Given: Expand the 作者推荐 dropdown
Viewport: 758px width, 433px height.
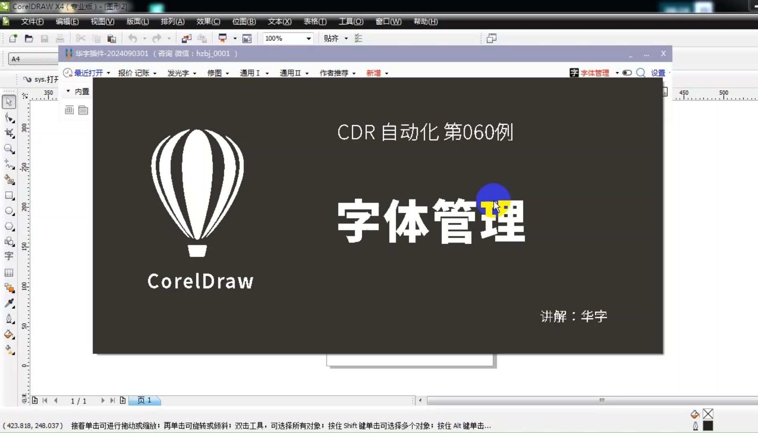Looking at the screenshot, I should pyautogui.click(x=354, y=73).
